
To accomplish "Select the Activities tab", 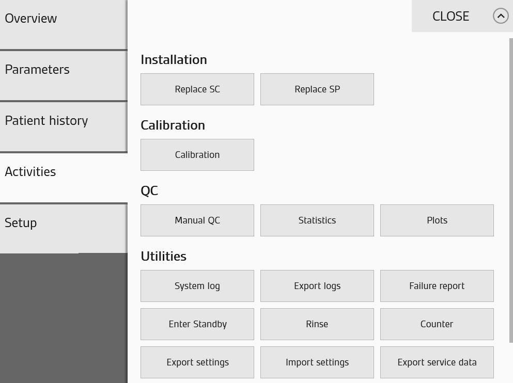I will tap(64, 178).
